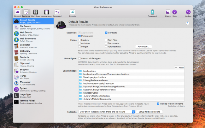Select Web Search in the sidebar
The width and height of the screenshot is (205, 128).
pos(33,34)
